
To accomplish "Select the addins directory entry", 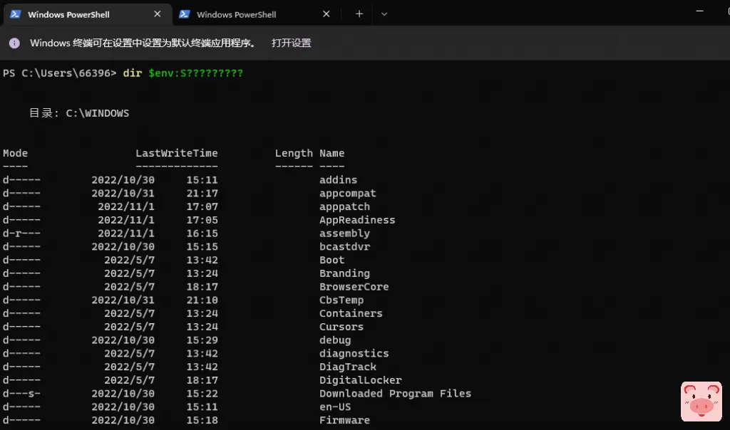I will (x=338, y=180).
